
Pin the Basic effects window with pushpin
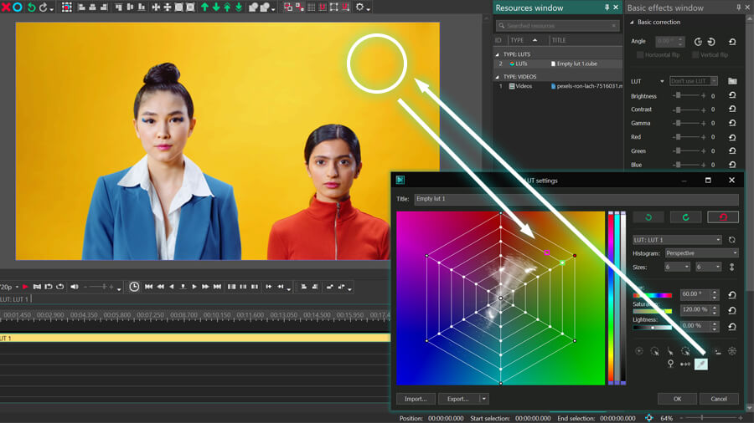click(739, 8)
